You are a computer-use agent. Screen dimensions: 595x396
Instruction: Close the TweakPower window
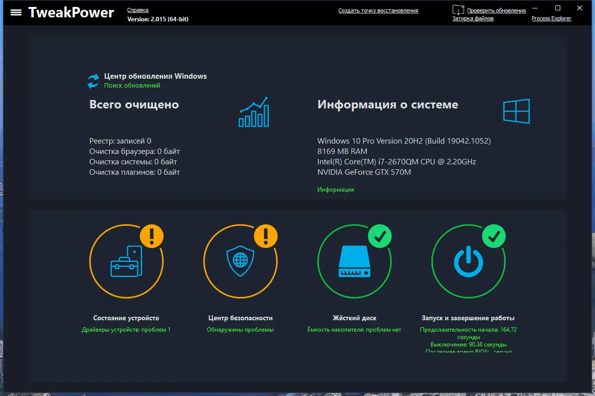[581, 8]
